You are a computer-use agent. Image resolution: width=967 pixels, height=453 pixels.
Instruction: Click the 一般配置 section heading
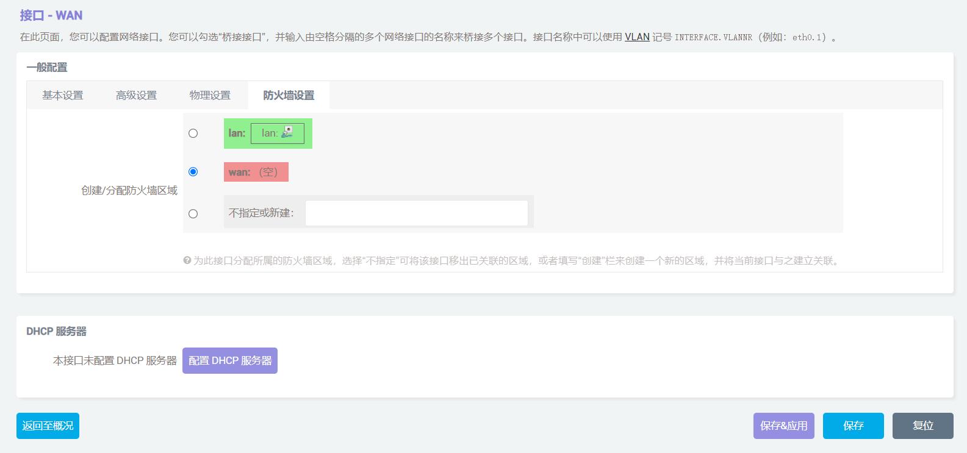pyautogui.click(x=47, y=67)
